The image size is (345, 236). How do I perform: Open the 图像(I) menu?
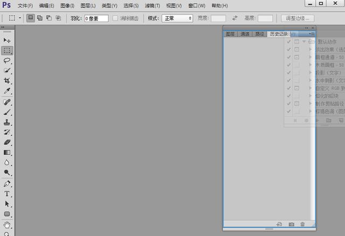[67, 6]
